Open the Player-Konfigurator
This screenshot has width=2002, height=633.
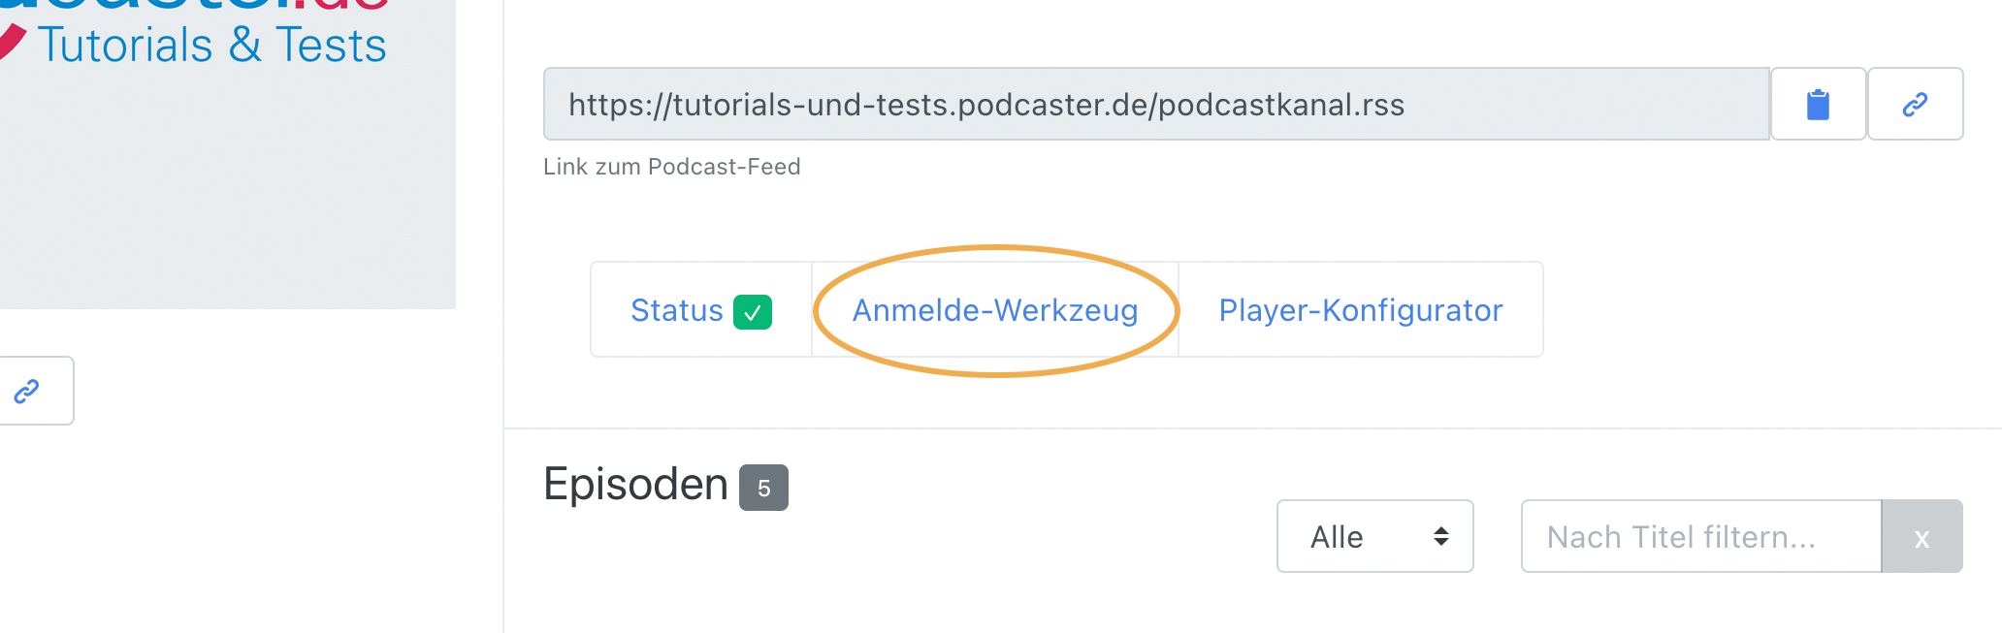click(x=1361, y=310)
